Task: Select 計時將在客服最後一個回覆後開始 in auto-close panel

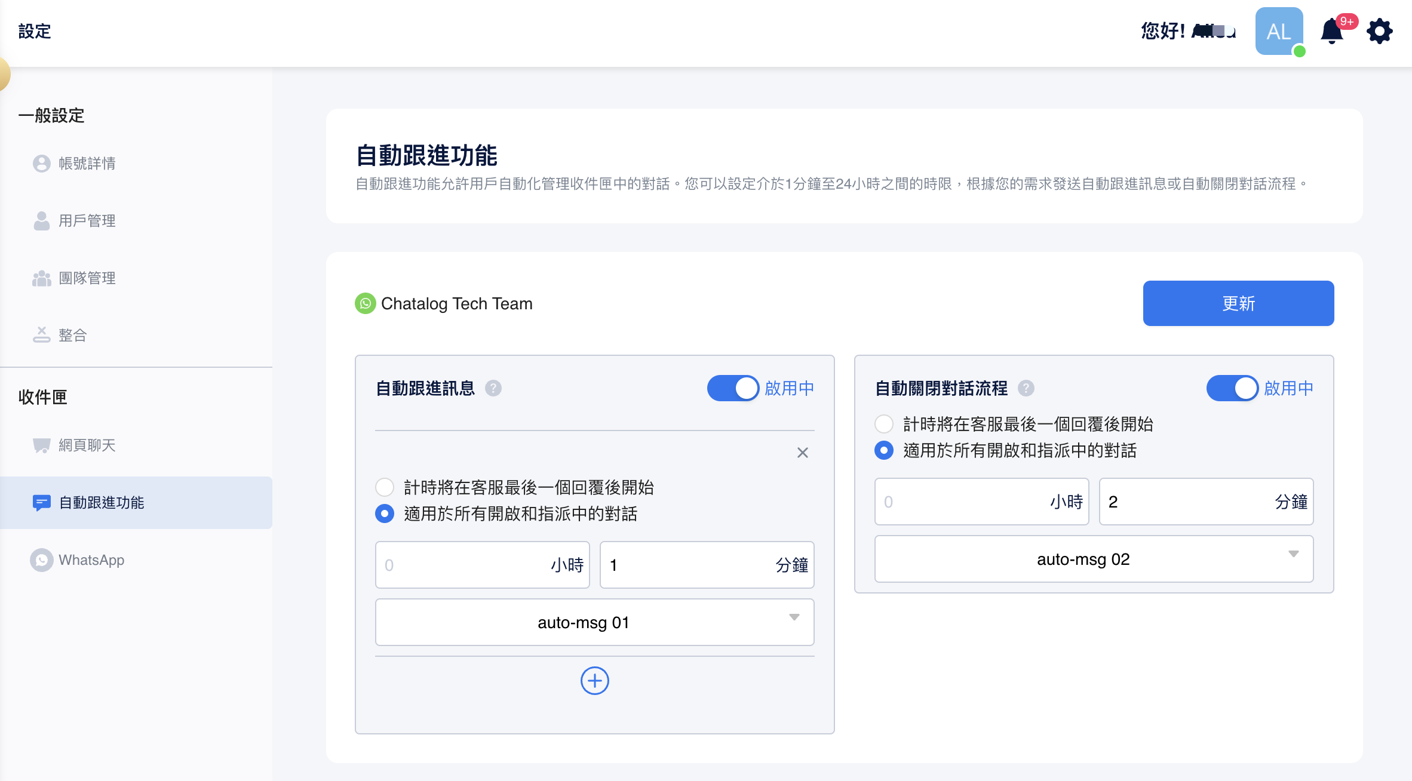Action: (x=884, y=424)
